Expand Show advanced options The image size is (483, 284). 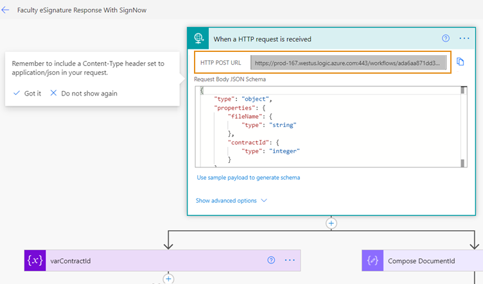tap(231, 201)
